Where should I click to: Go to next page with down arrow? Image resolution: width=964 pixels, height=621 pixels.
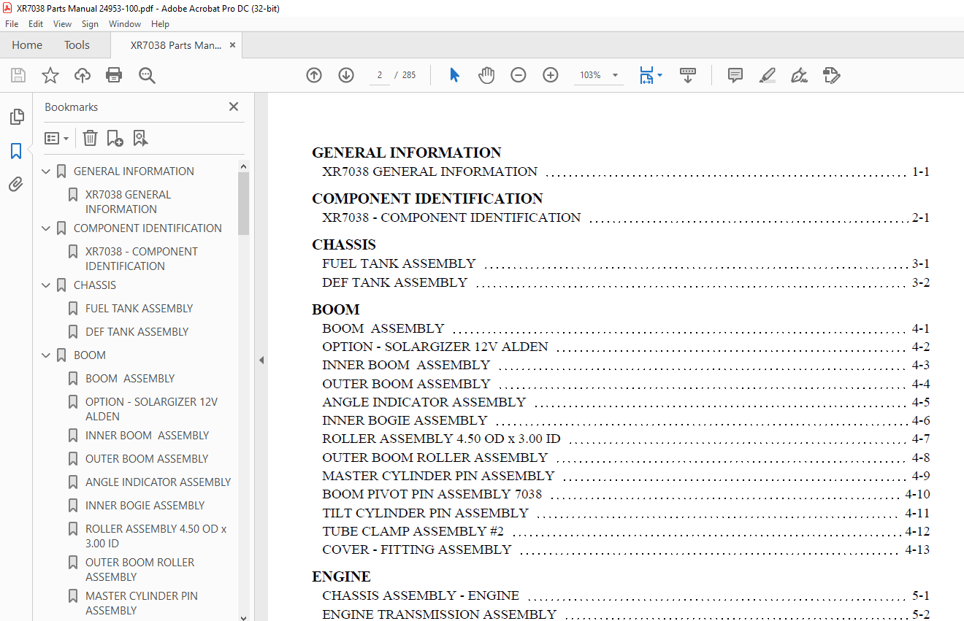346,75
